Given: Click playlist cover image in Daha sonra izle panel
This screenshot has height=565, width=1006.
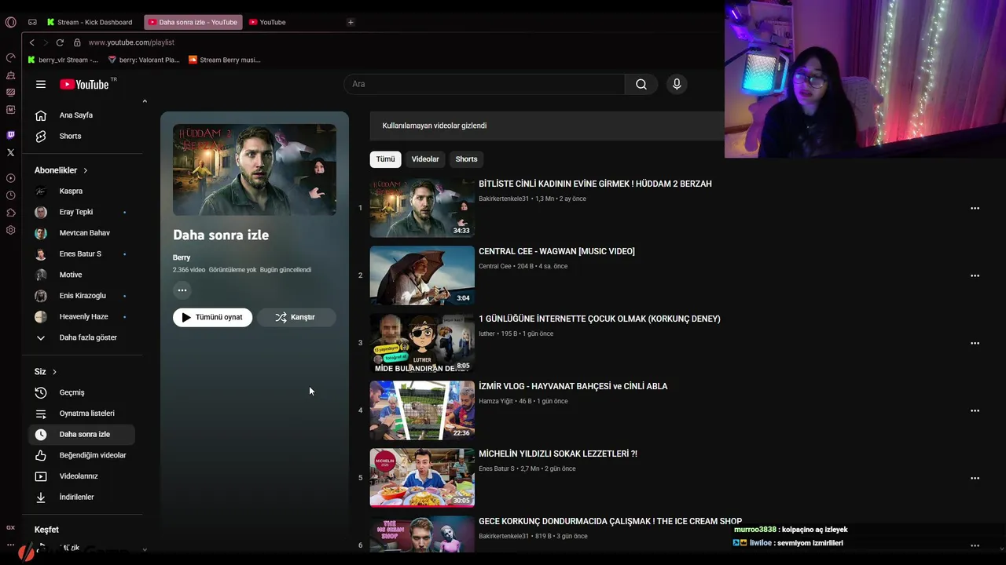Looking at the screenshot, I should pos(255,169).
